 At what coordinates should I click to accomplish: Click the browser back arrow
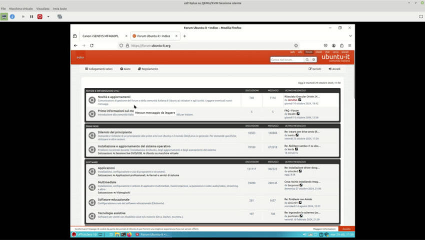click(x=75, y=45)
